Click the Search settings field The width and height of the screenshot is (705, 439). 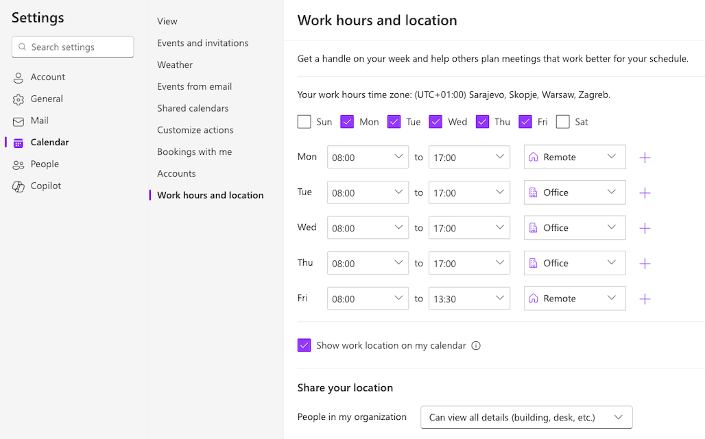[73, 47]
